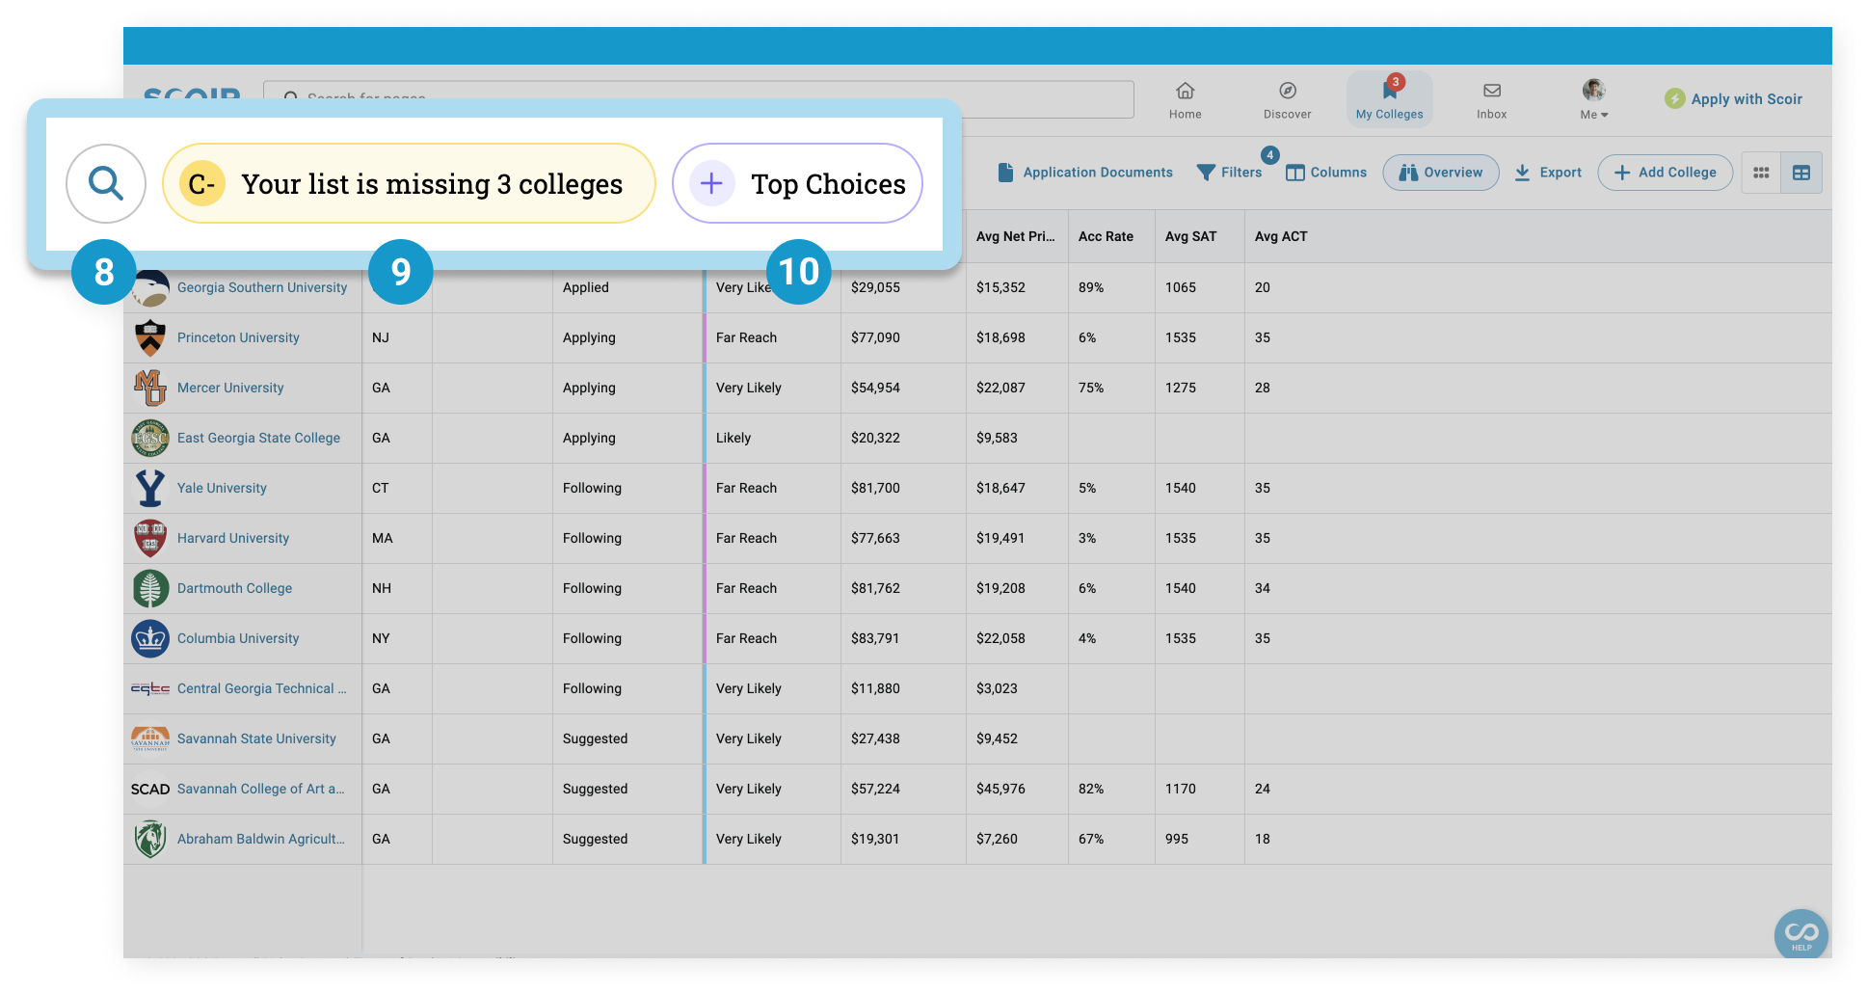Image resolution: width=1867 pixels, height=993 pixels.
Task: Open Columbia University link
Action: pyautogui.click(x=238, y=638)
